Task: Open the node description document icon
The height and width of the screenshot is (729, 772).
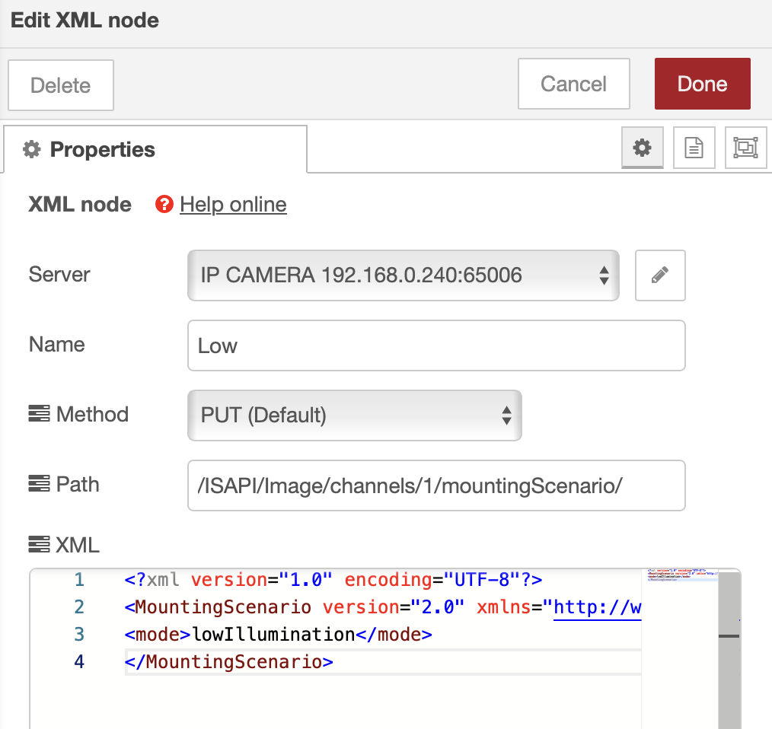Action: (x=694, y=148)
